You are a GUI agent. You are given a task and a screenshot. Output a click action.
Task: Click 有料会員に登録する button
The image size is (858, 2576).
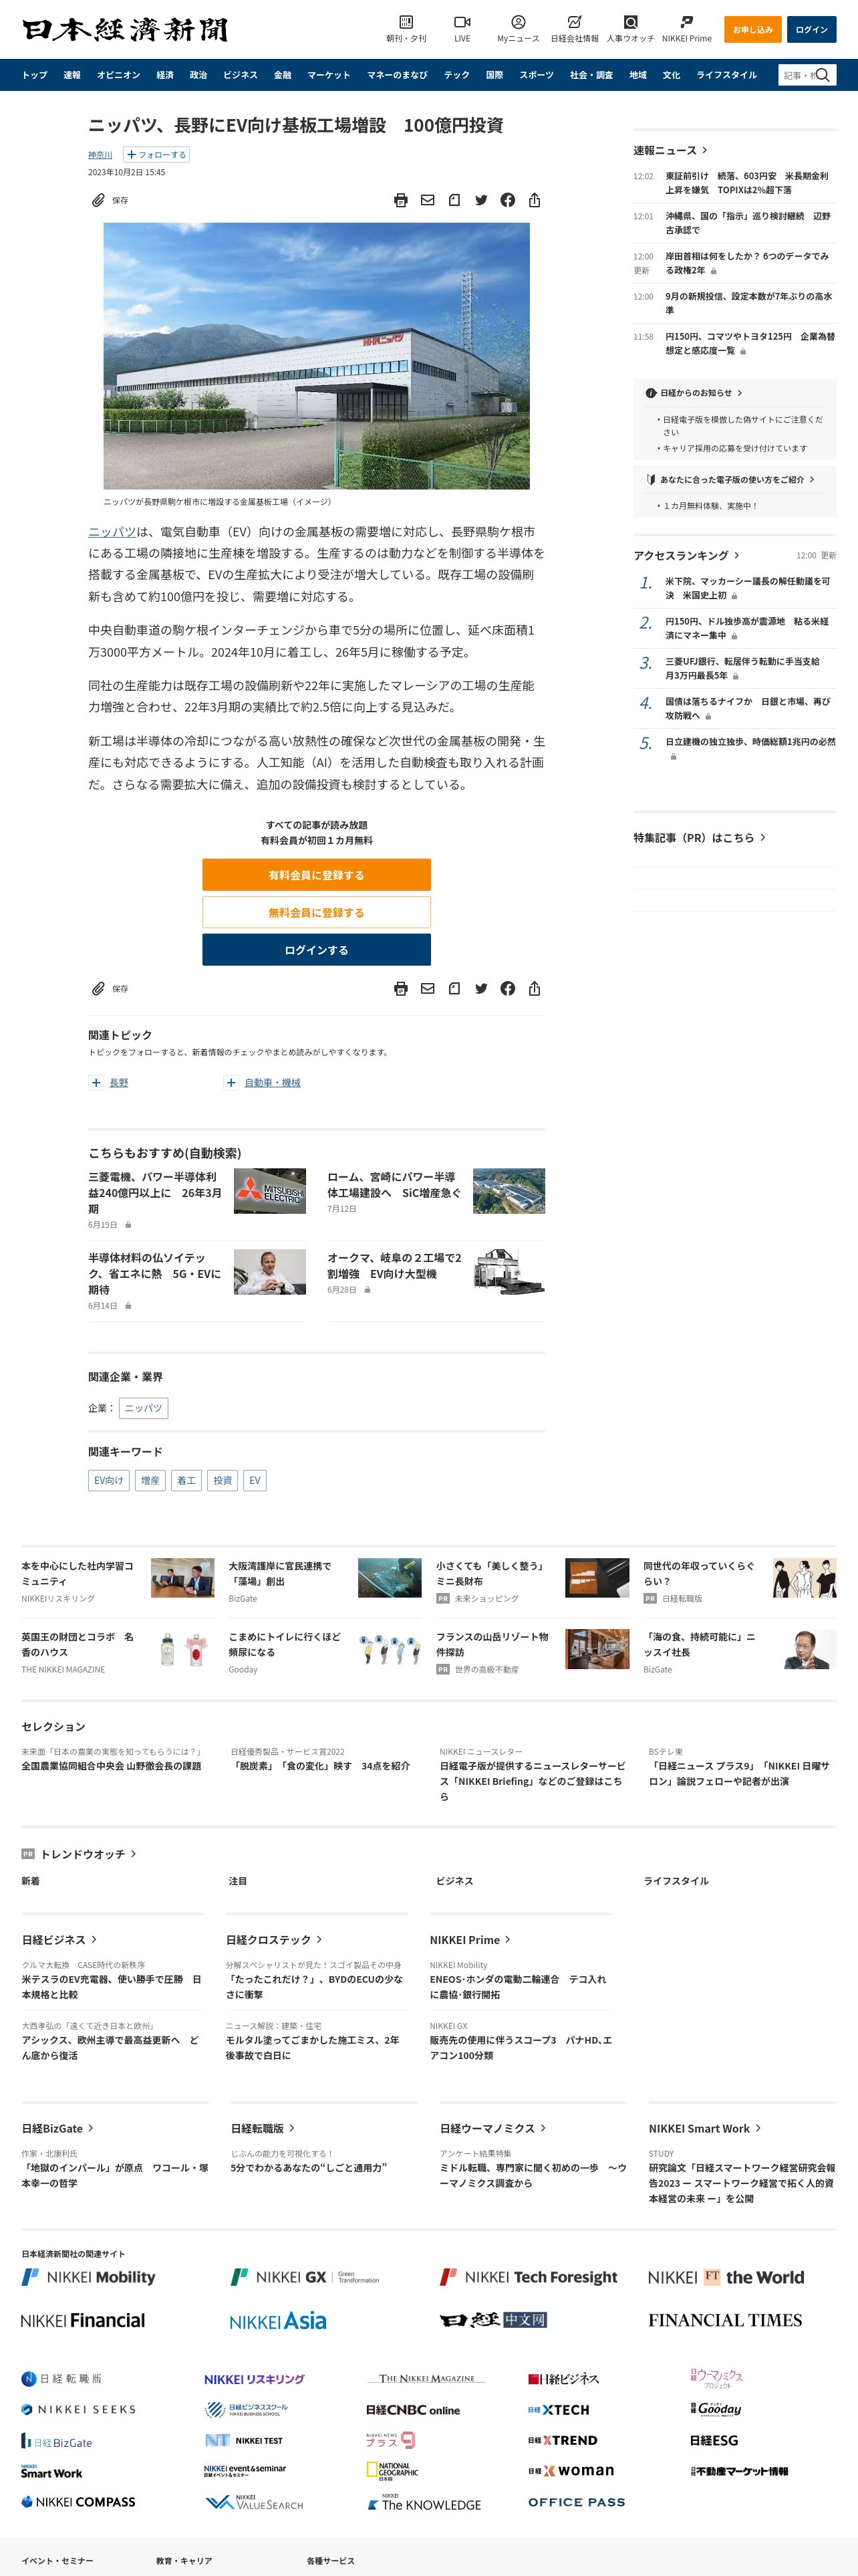click(x=317, y=875)
